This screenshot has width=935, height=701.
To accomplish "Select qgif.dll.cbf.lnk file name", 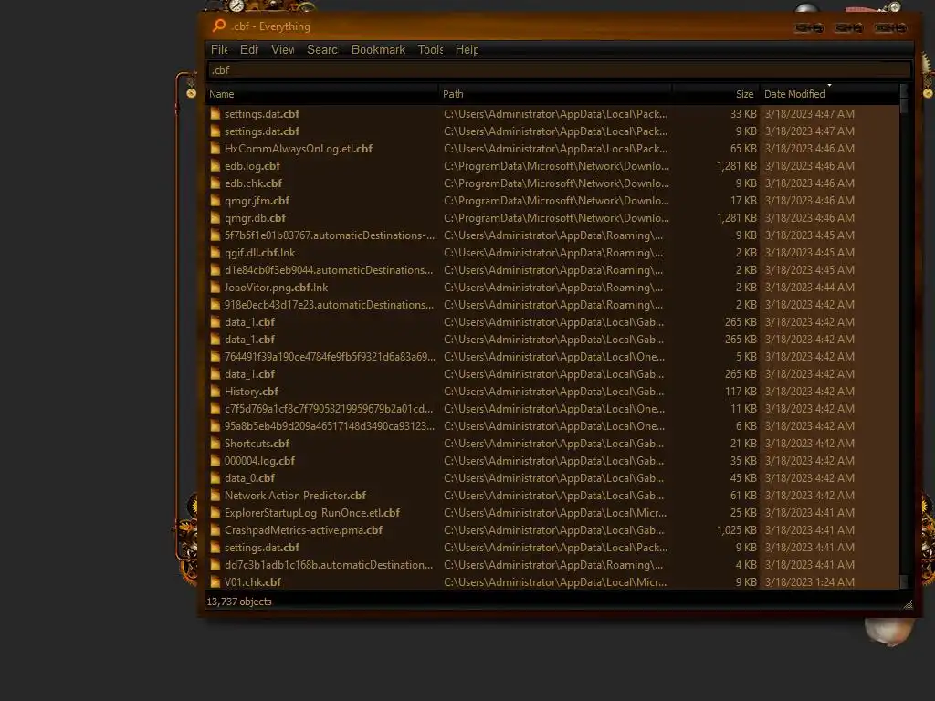I will (259, 253).
